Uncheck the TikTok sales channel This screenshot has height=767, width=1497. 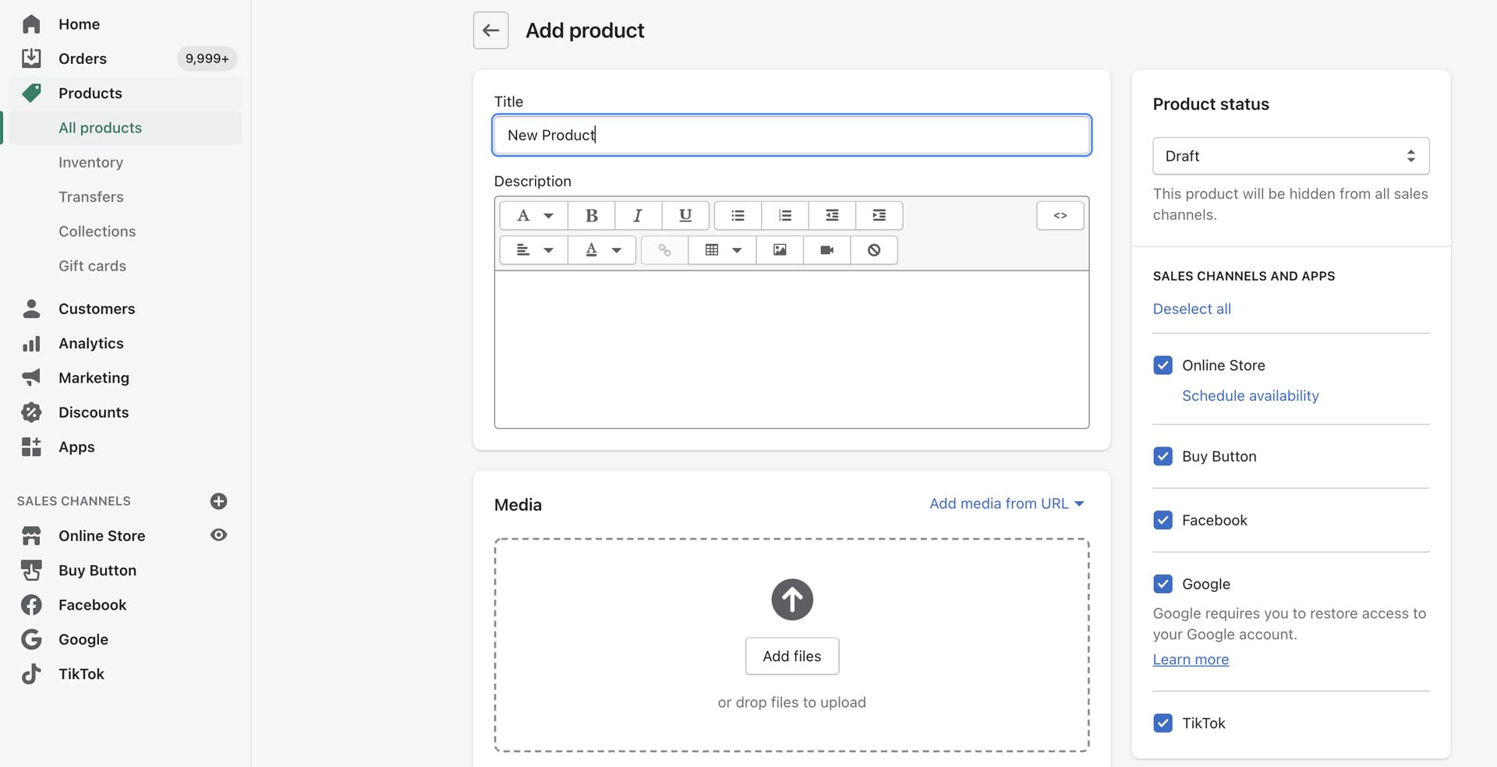point(1163,723)
